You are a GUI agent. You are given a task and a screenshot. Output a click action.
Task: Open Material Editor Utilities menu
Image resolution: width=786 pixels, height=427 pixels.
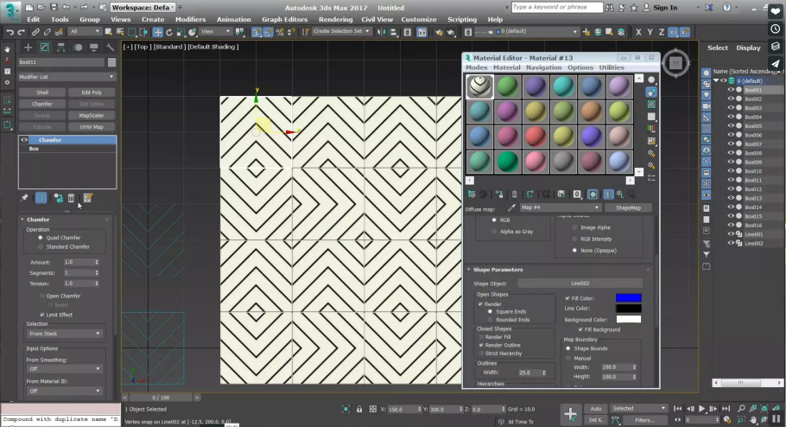pyautogui.click(x=612, y=67)
